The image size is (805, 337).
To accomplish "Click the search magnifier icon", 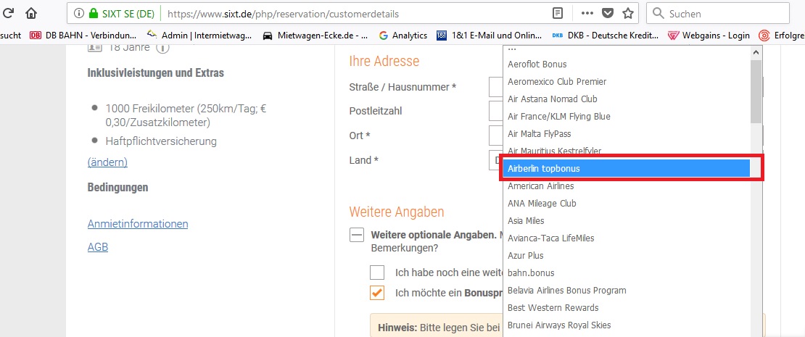I will (659, 14).
